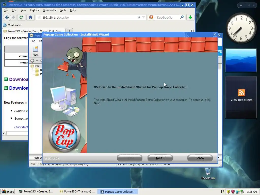The height and width of the screenshot is (195, 260).
Task: Open the browser downloads arrow
Action: tap(190, 17)
